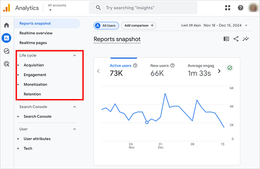Click the 73K active users value
Screen dimensions: 260x169
(x=116, y=73)
